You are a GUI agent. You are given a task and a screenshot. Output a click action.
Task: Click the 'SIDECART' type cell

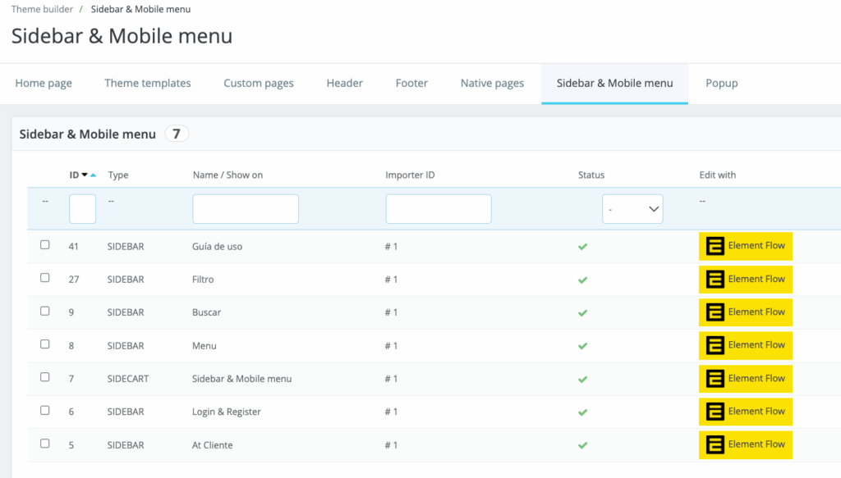[x=128, y=379]
